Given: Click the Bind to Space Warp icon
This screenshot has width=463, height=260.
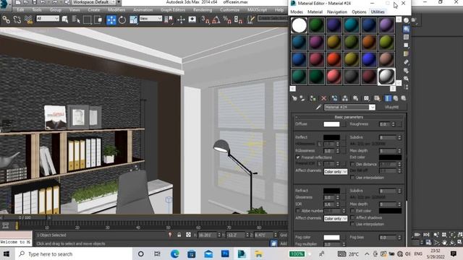Looking at the screenshot, I should pyautogui.click(x=28, y=19).
